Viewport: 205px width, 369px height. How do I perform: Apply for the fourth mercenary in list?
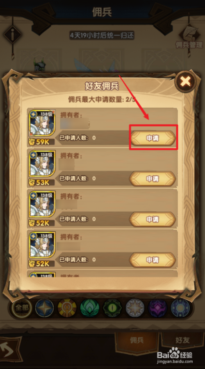pos(153,260)
